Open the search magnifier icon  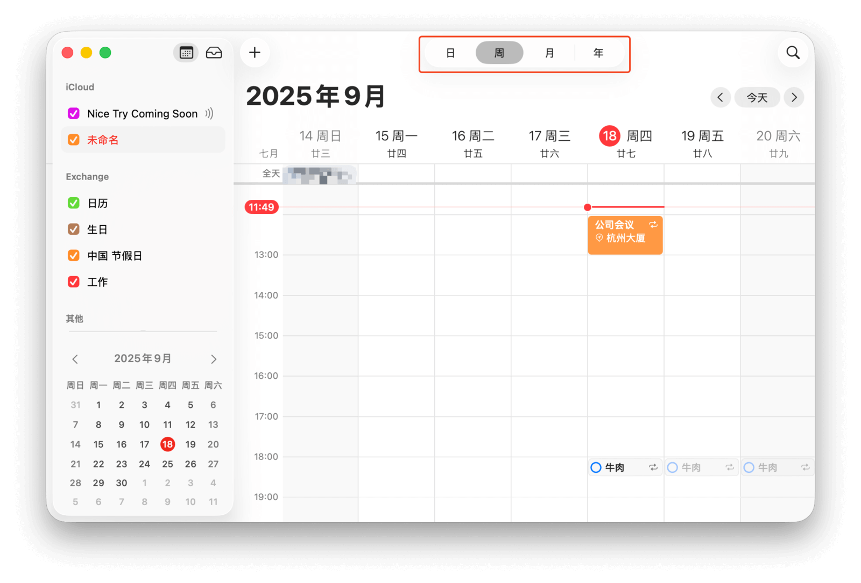pyautogui.click(x=793, y=53)
